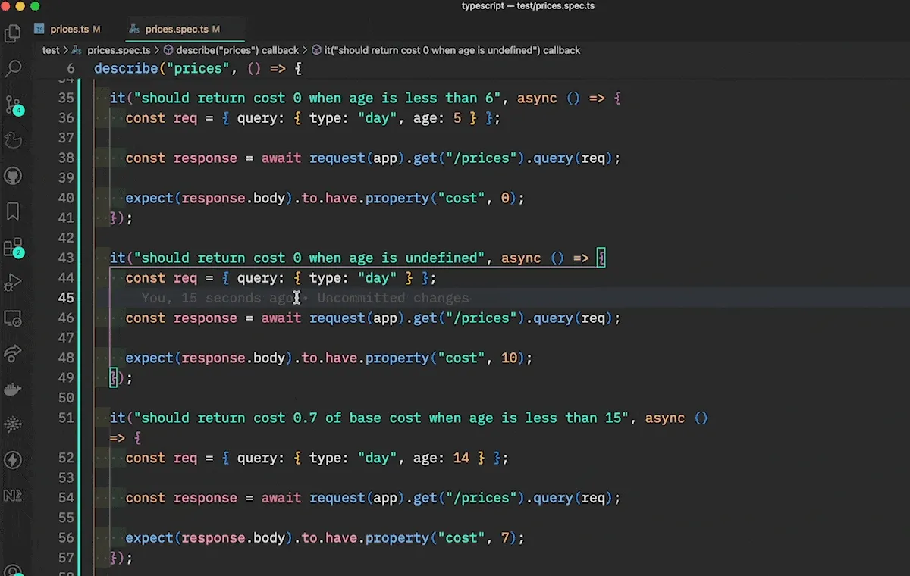The image size is (910, 576).
Task: Switch to the prices.ts tab
Action: (69, 30)
